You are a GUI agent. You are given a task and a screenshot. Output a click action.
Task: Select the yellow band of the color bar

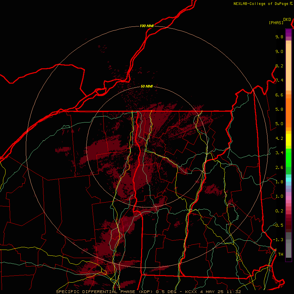[288, 140]
